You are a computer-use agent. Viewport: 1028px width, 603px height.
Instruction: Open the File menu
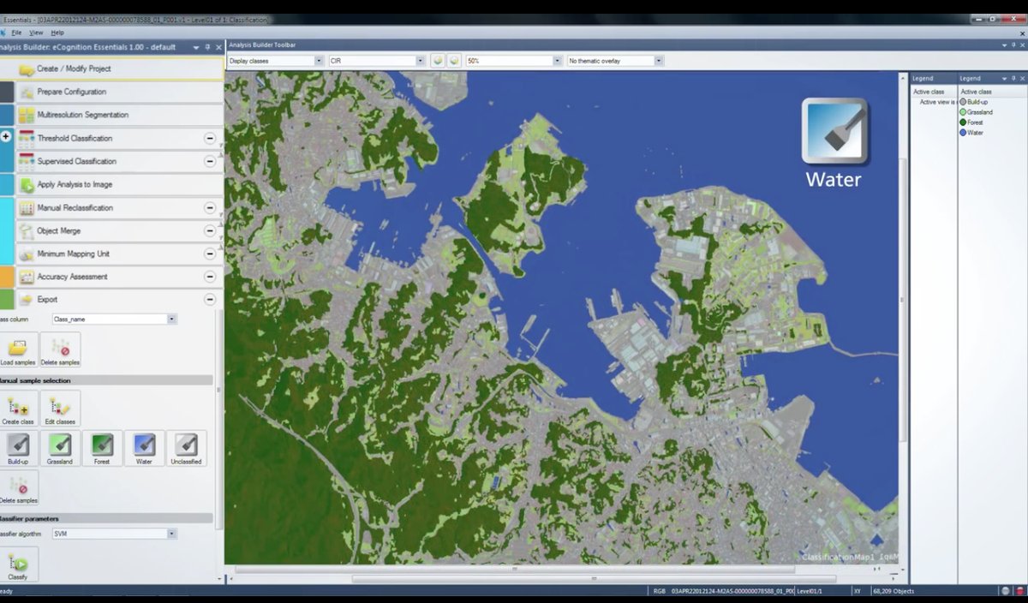click(x=16, y=31)
